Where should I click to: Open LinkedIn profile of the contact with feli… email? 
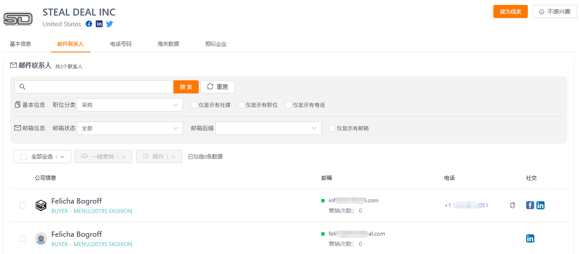pyautogui.click(x=530, y=238)
